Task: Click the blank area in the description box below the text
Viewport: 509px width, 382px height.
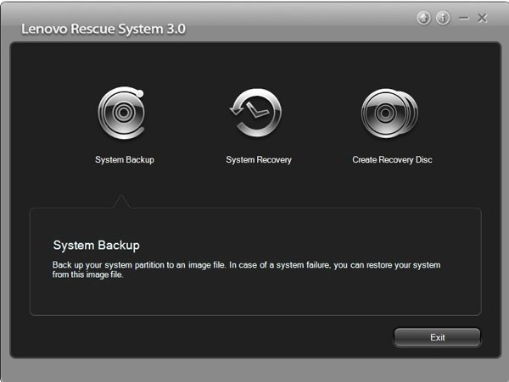Action: pos(255,298)
